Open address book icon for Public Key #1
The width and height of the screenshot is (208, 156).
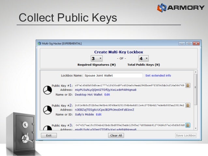(x=188, y=85)
